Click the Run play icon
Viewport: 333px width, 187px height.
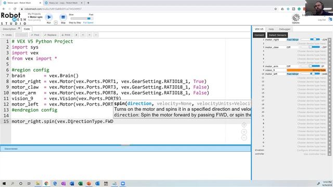(x=49, y=17)
